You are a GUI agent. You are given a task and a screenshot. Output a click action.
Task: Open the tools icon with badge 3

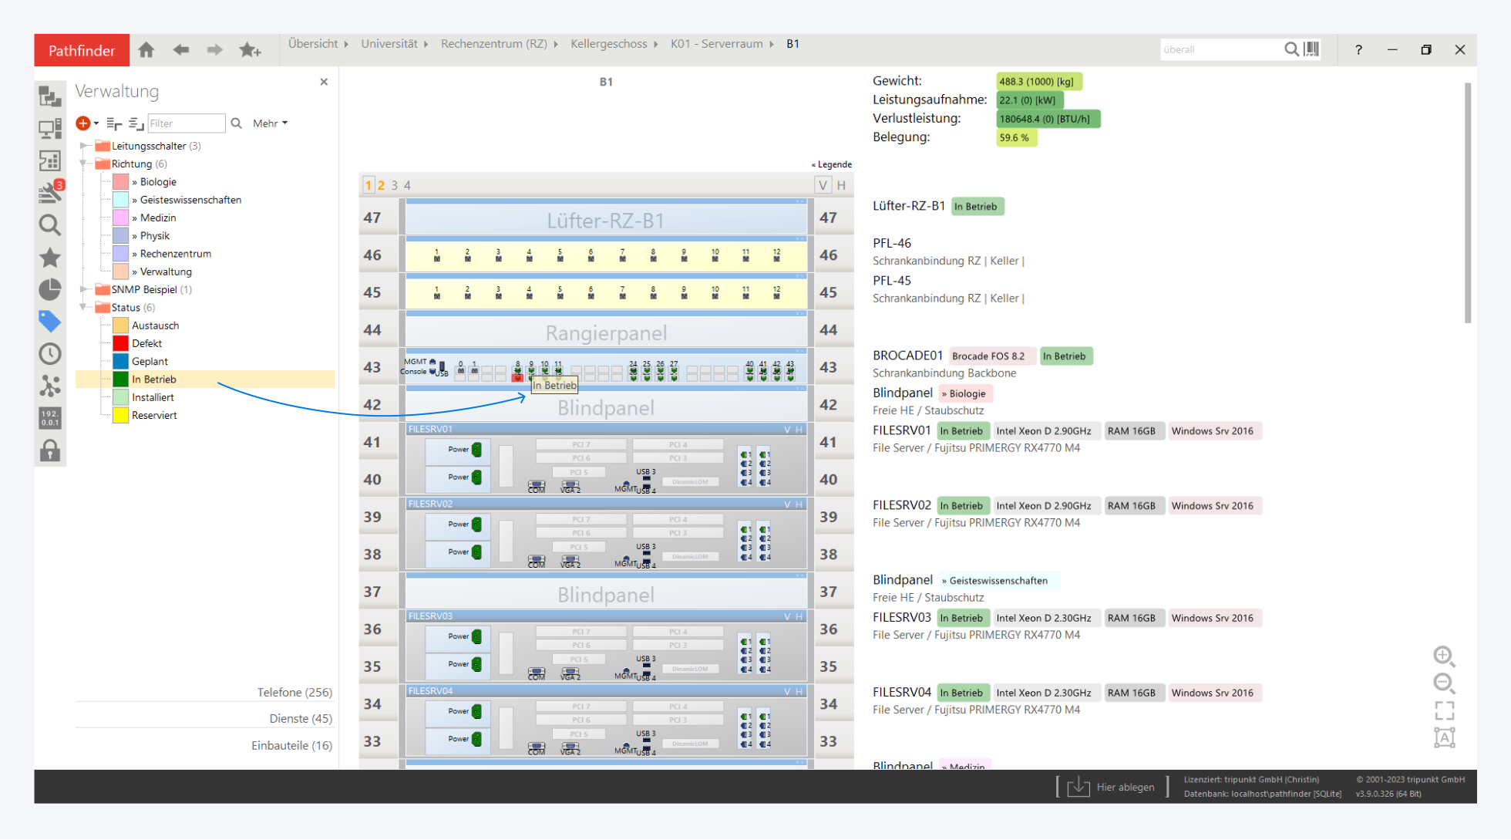pos(50,192)
